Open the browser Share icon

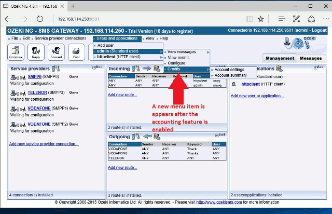coord(311,19)
